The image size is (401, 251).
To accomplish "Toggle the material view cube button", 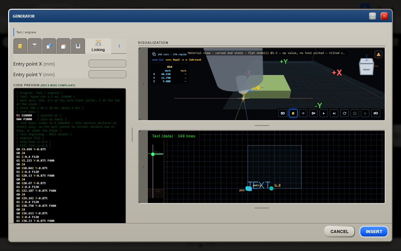I will coord(293,113).
